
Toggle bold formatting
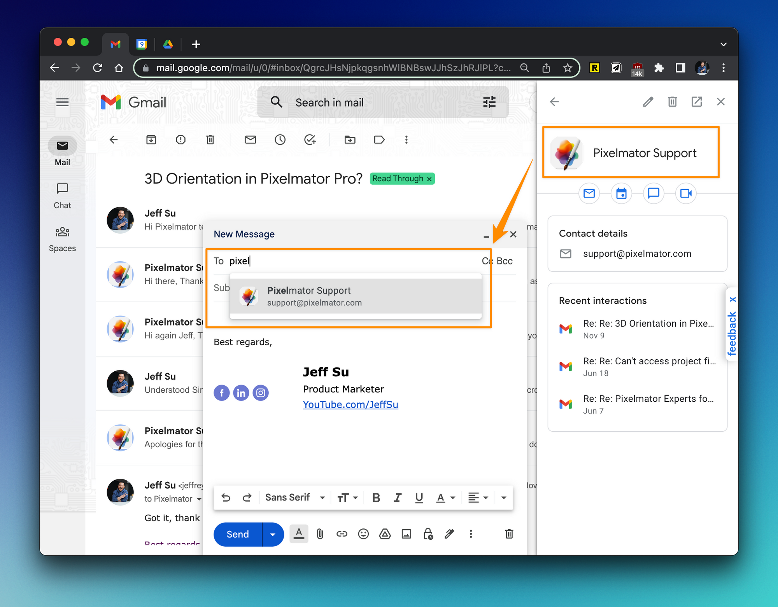[376, 498]
